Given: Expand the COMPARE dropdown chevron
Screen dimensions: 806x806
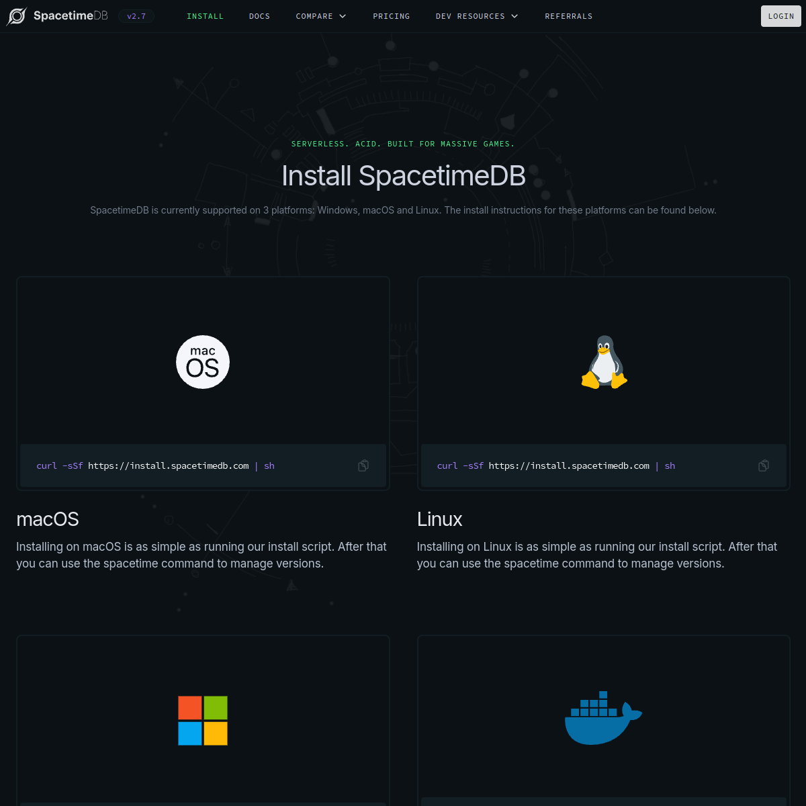Looking at the screenshot, I should coord(343,16).
